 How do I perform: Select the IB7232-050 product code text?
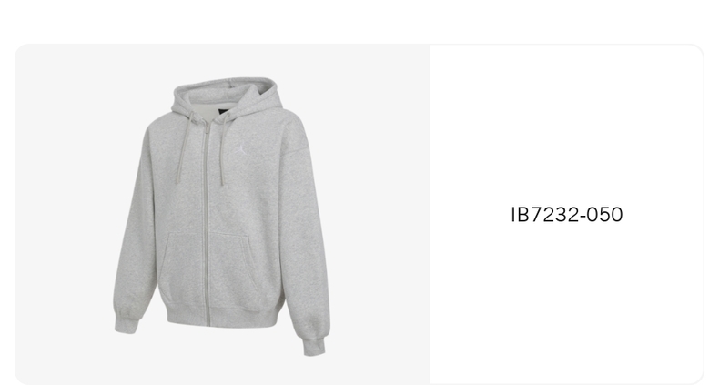tap(567, 215)
